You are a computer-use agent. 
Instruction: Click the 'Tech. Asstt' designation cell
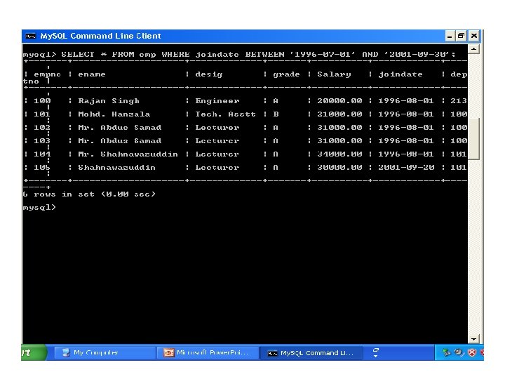pyautogui.click(x=225, y=114)
